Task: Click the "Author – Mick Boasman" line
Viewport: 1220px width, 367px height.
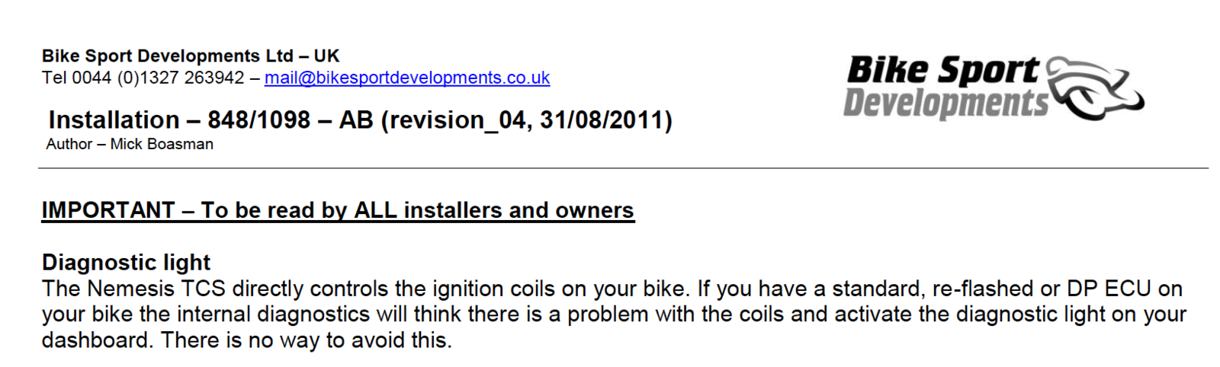Action: pyautogui.click(x=130, y=144)
